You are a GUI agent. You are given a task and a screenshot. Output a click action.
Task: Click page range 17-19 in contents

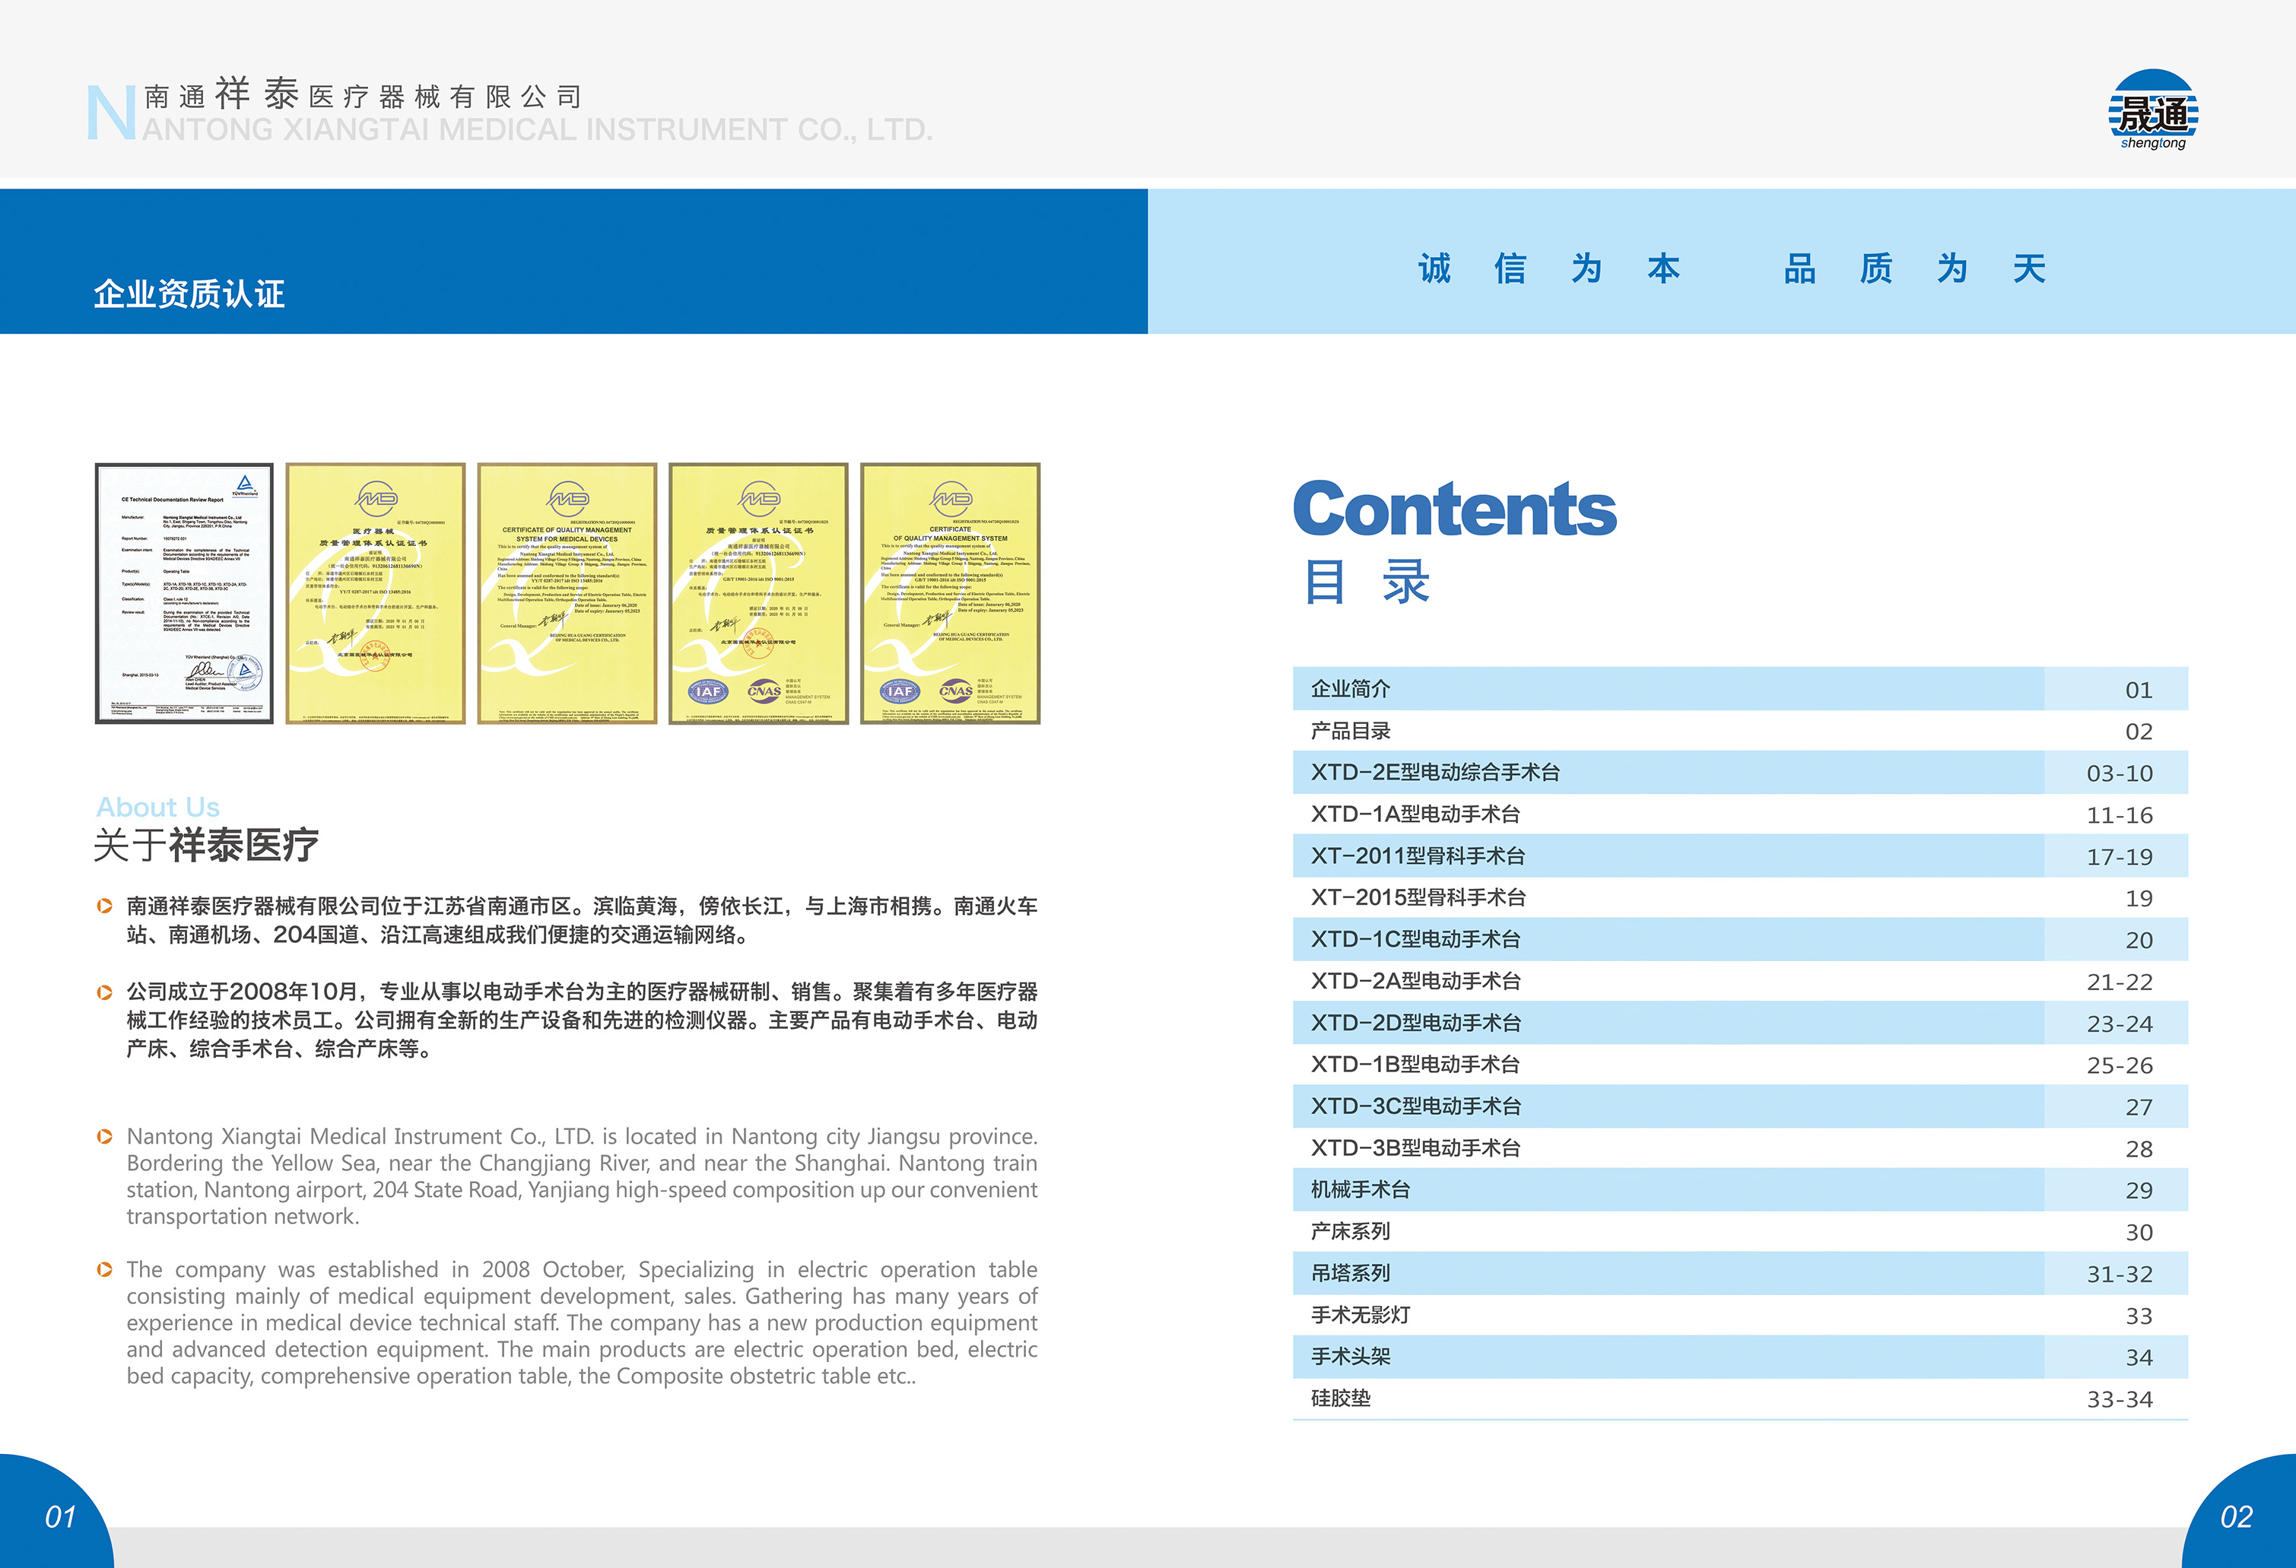point(2119,856)
